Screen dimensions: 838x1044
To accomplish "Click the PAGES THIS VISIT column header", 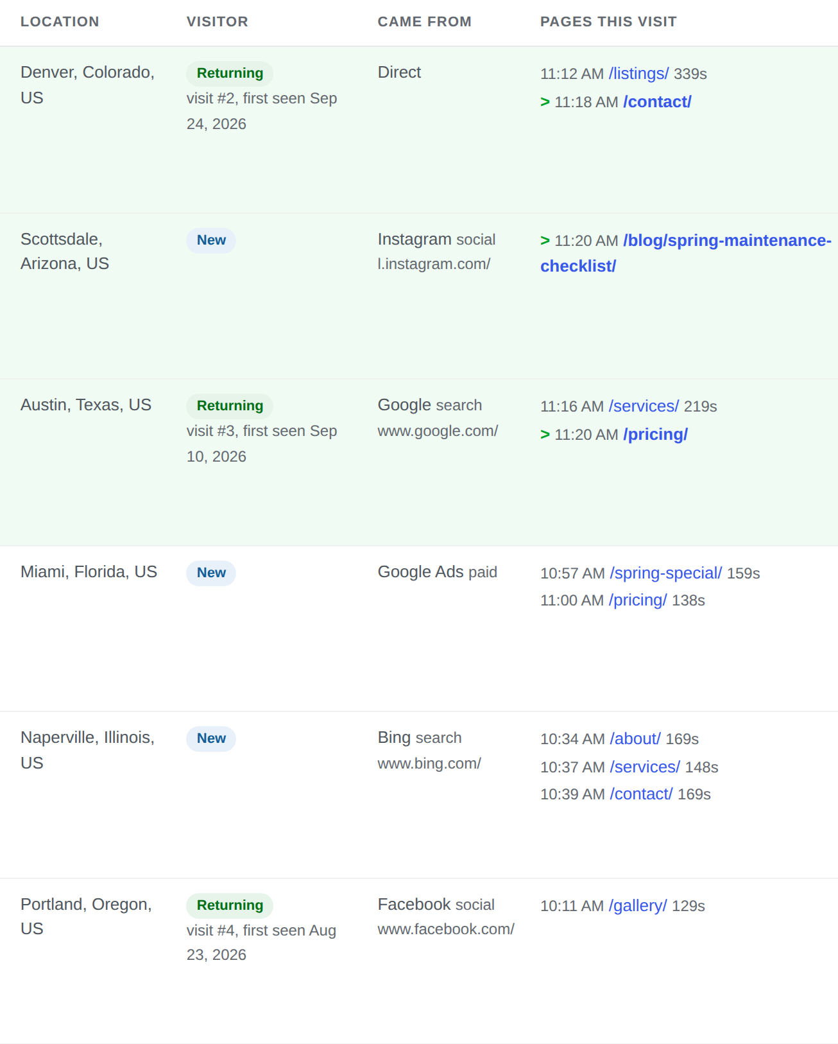I will [608, 22].
